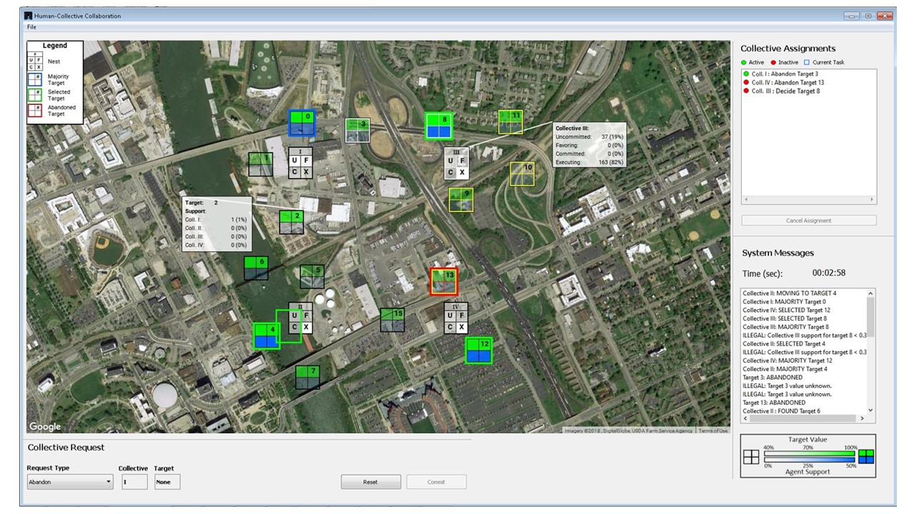Click Collective I nest icon
Screen dimensions: 914x514
coord(300,163)
